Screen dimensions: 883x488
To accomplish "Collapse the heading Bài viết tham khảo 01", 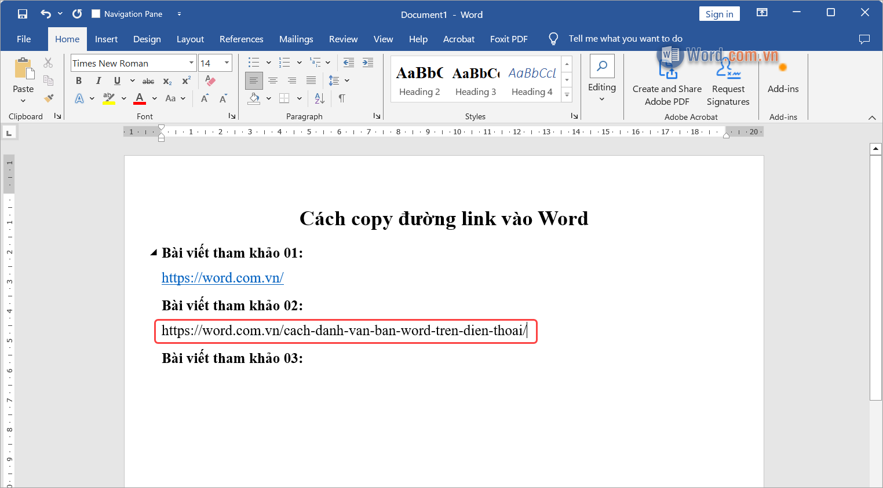I will (154, 252).
